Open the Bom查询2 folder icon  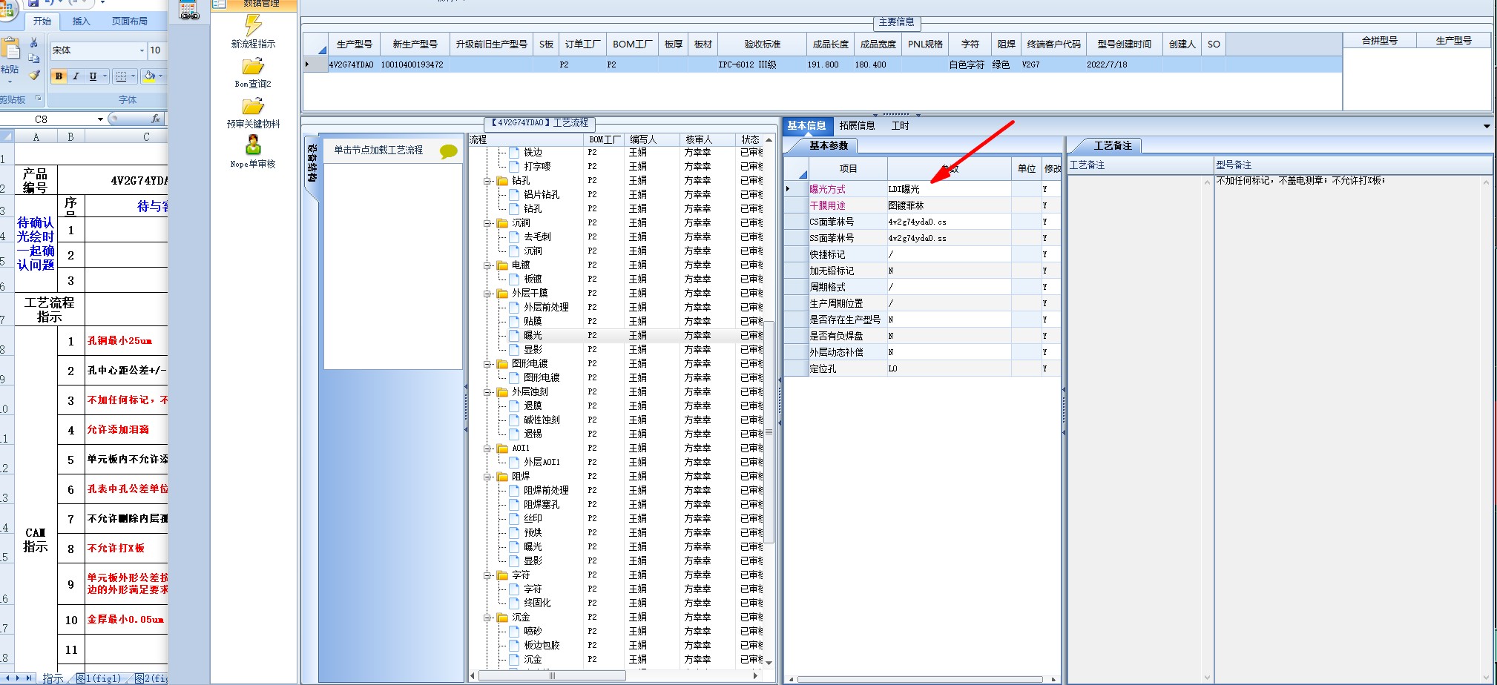[253, 67]
